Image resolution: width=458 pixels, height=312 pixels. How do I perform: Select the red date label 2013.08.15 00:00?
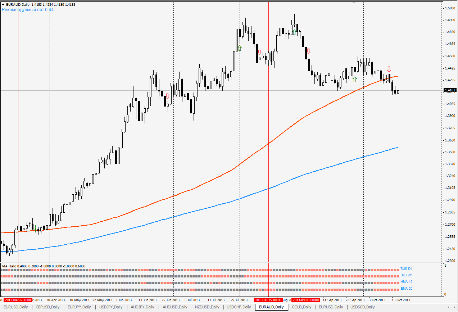tap(268, 300)
